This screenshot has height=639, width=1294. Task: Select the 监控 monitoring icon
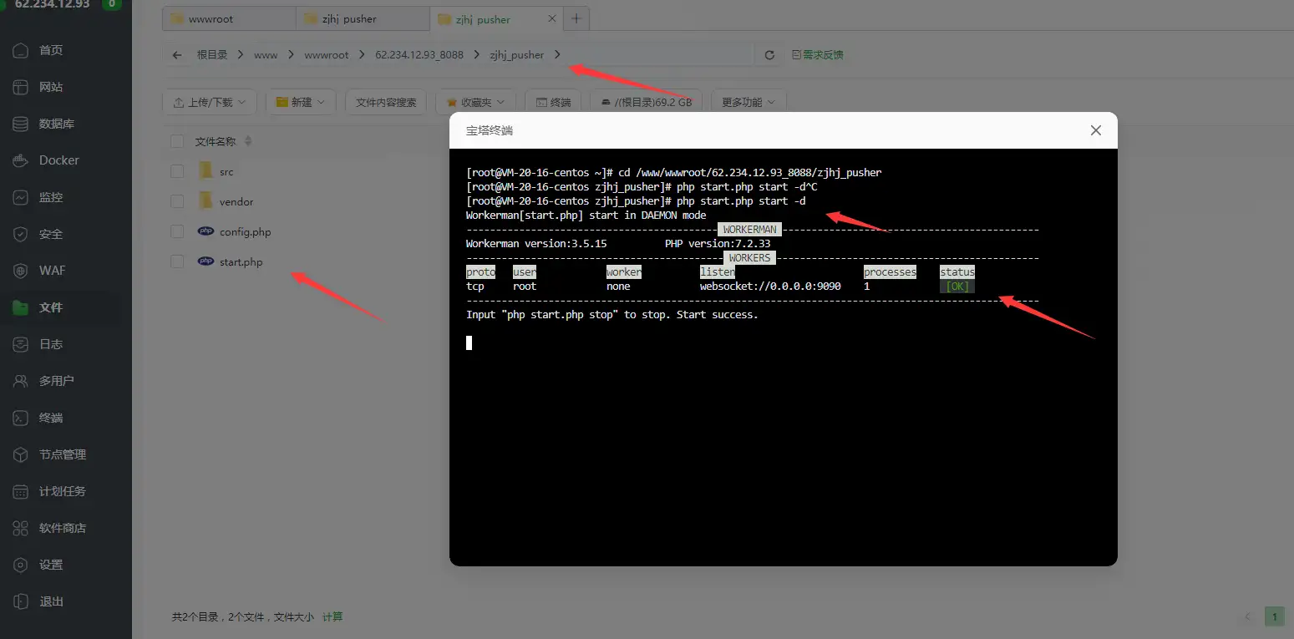48,197
